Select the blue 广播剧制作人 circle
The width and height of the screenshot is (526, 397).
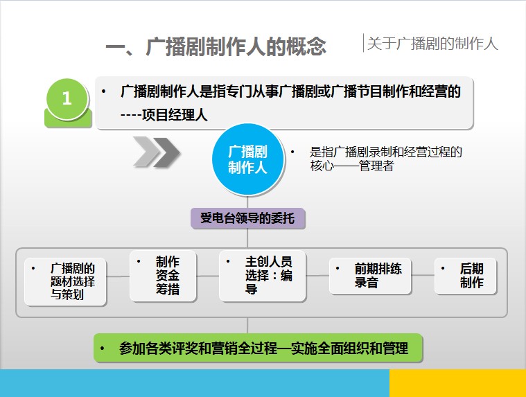pyautogui.click(x=247, y=161)
